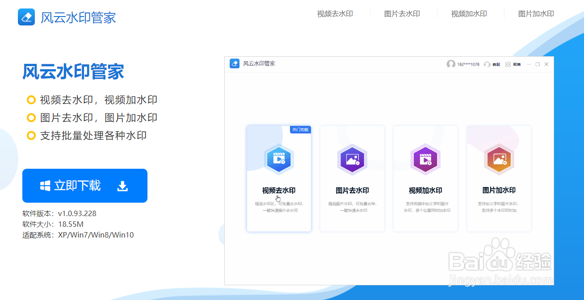Click the blue 视频去水印 hexagon icon

pyautogui.click(x=279, y=159)
